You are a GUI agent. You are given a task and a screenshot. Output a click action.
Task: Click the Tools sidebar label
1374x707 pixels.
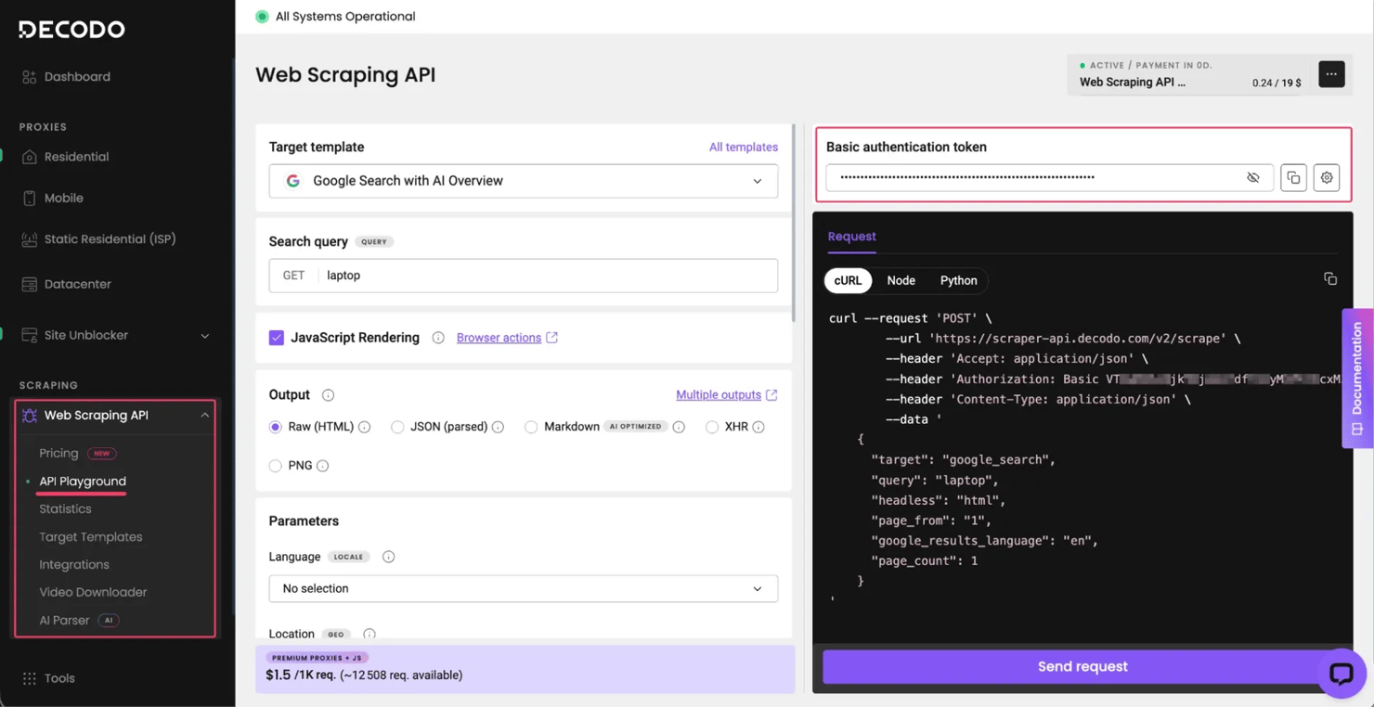tap(59, 678)
